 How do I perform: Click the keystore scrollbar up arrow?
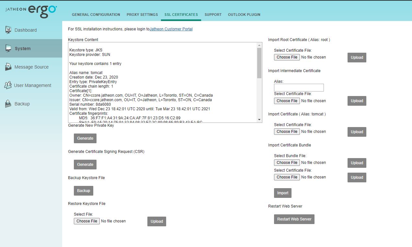pyautogui.click(x=259, y=45)
